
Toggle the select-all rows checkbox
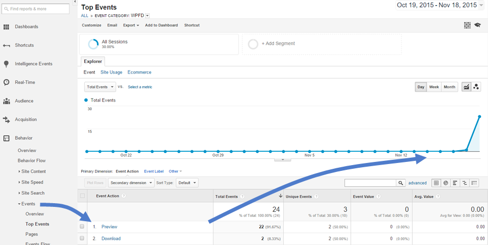(x=82, y=196)
